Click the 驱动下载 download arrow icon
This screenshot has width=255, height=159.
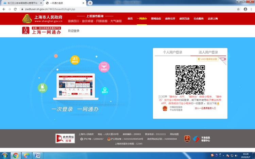click(218, 103)
